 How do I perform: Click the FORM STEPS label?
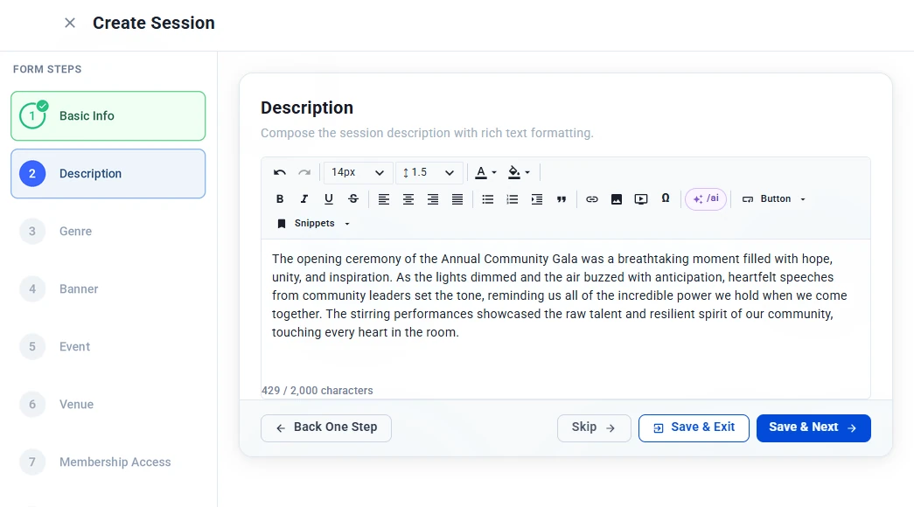pos(47,69)
